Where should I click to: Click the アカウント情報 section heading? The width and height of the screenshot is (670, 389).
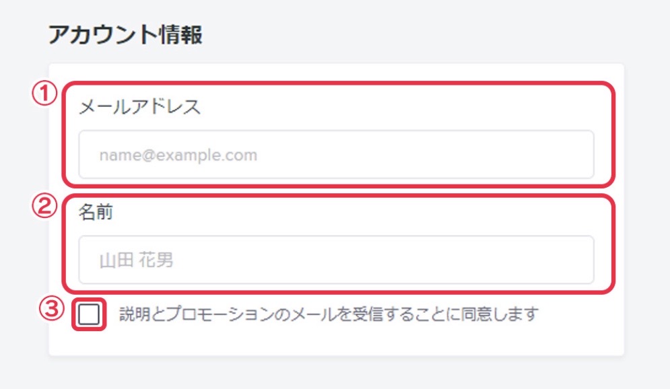pos(125,34)
